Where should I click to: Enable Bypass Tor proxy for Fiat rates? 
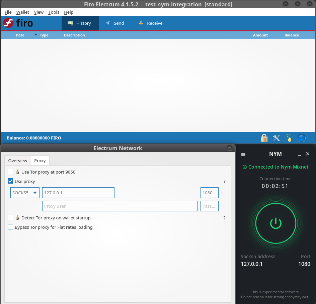pos(10,227)
